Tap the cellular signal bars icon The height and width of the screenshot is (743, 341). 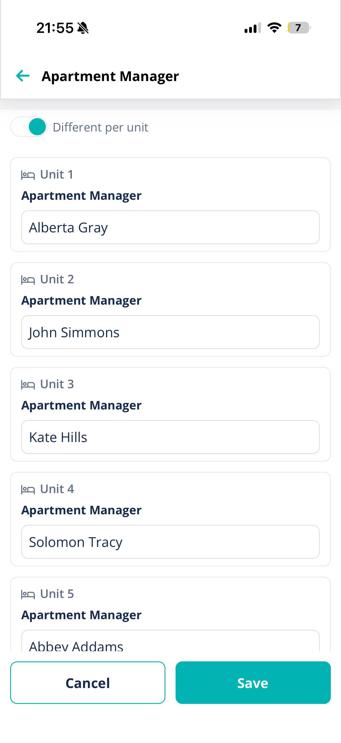253,28
